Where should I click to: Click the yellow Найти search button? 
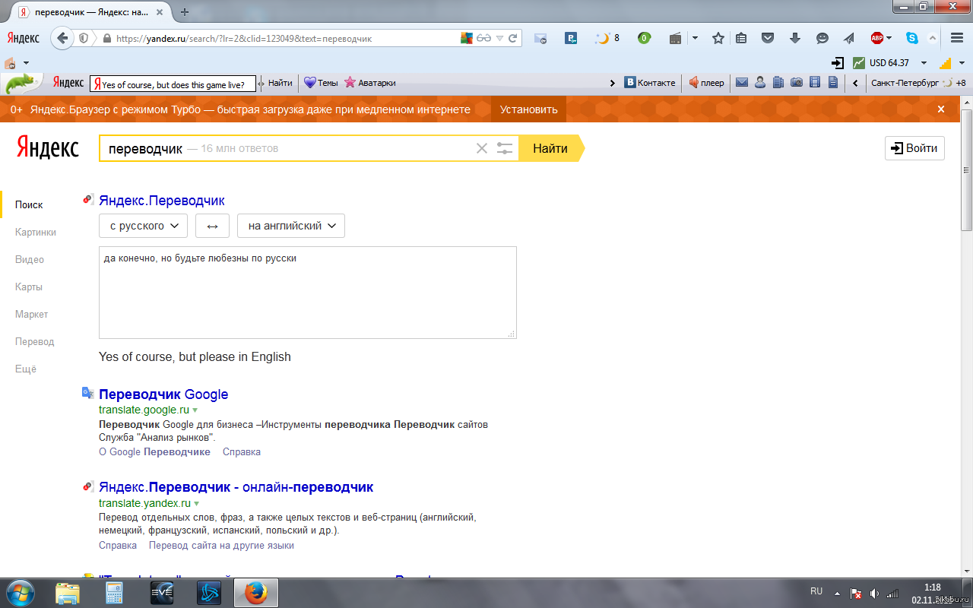(550, 148)
